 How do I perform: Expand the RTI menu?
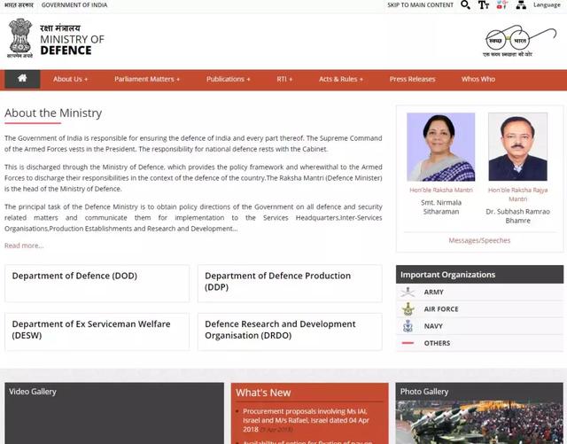coord(284,79)
